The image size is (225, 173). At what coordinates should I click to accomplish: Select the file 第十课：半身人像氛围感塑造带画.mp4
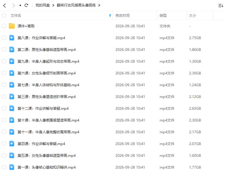point(48,120)
